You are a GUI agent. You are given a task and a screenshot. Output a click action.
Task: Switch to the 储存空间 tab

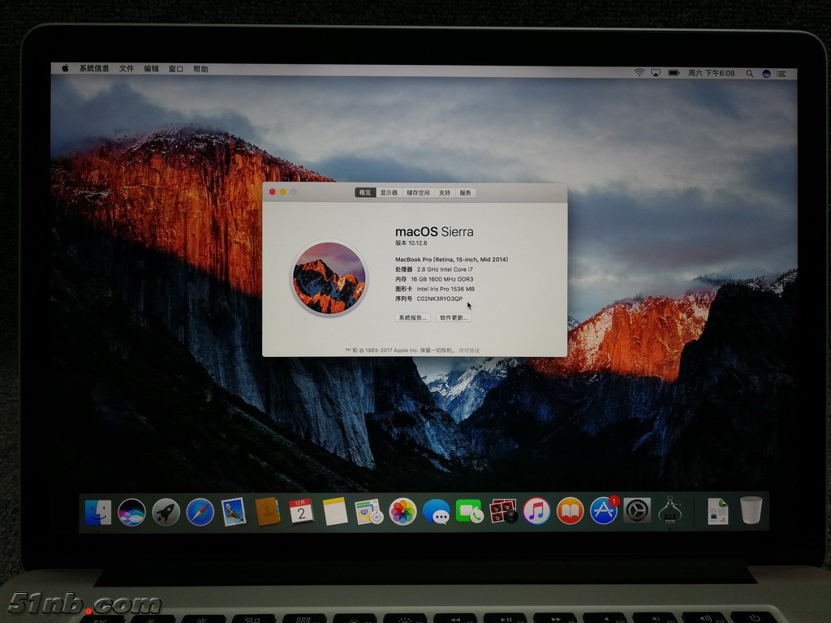[x=418, y=193]
